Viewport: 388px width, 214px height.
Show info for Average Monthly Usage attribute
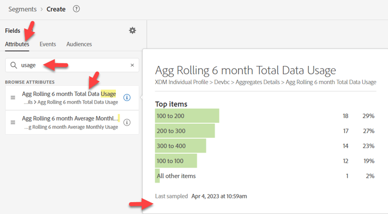point(127,123)
